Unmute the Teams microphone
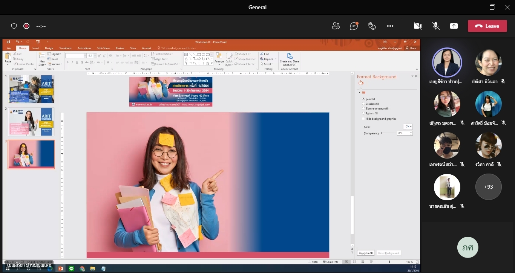This screenshot has height=273, width=515. (x=436, y=26)
